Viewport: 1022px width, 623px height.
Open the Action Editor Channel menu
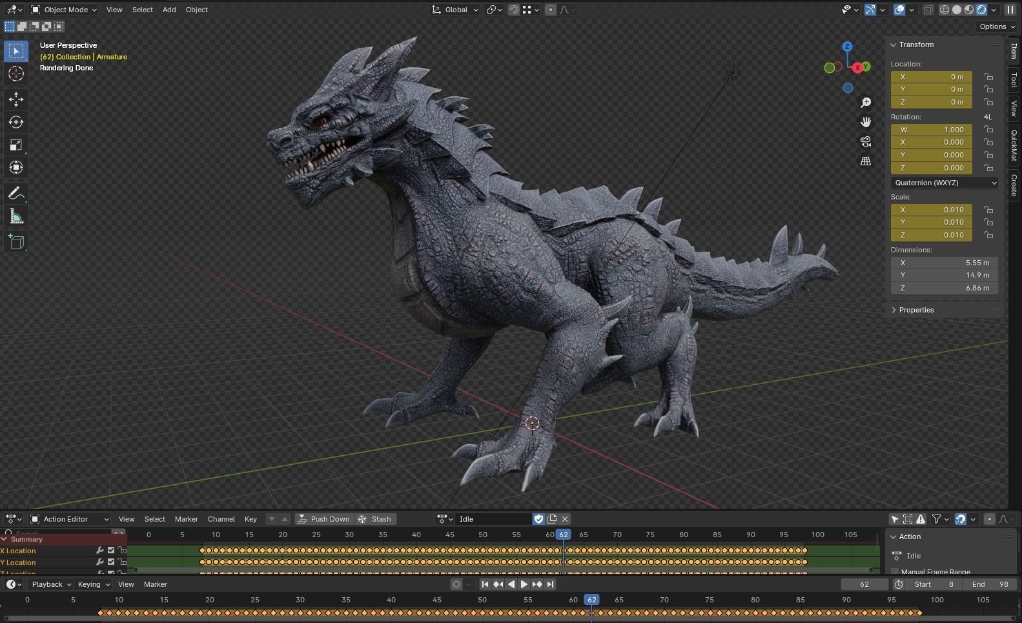221,519
